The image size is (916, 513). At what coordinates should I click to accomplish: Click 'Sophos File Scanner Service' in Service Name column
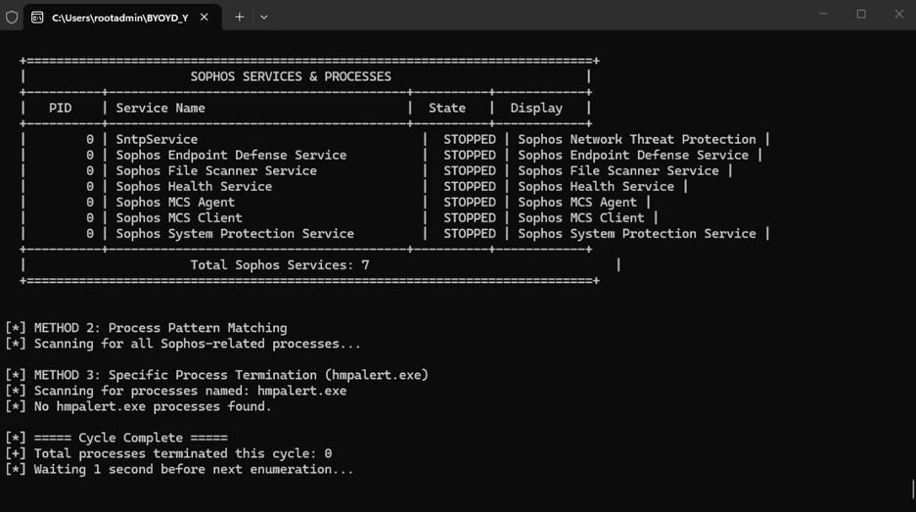coord(216,171)
